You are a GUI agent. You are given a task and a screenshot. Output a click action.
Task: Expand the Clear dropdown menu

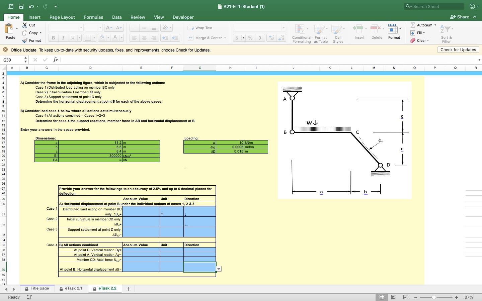[428, 40]
